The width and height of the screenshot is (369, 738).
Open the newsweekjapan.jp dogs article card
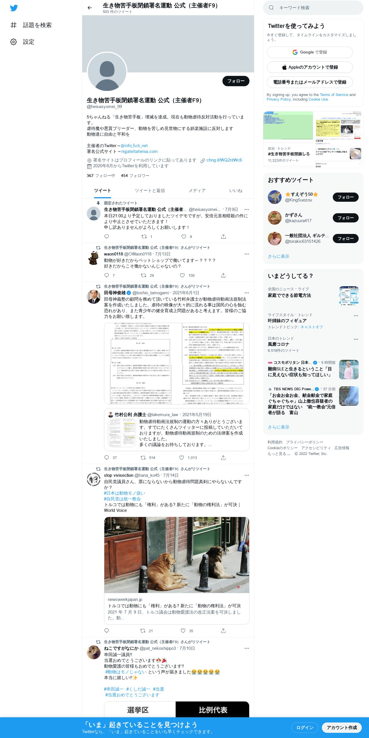(176, 570)
